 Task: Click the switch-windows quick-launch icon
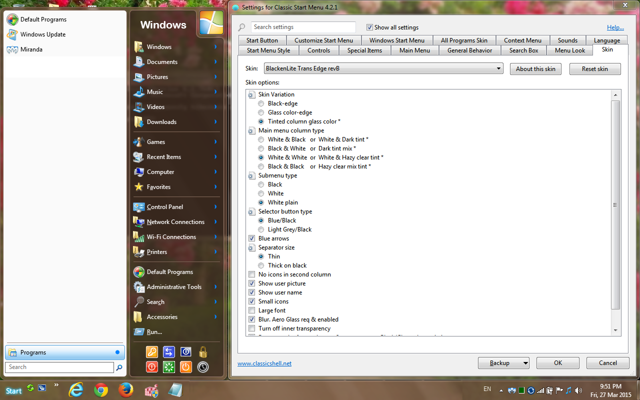coord(42,387)
